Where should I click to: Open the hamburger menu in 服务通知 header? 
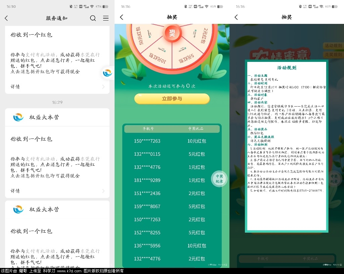pos(106,18)
